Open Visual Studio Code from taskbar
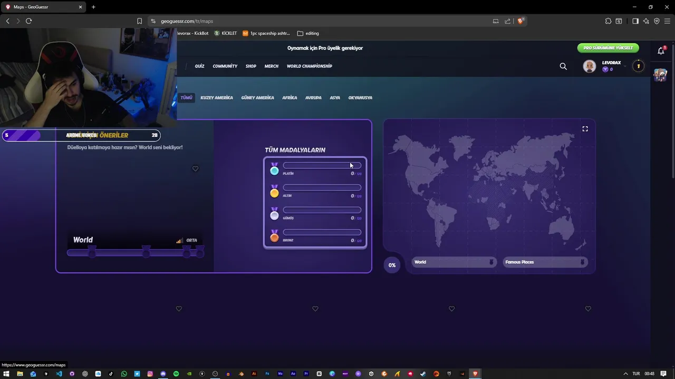This screenshot has height=379, width=675. coord(59,374)
